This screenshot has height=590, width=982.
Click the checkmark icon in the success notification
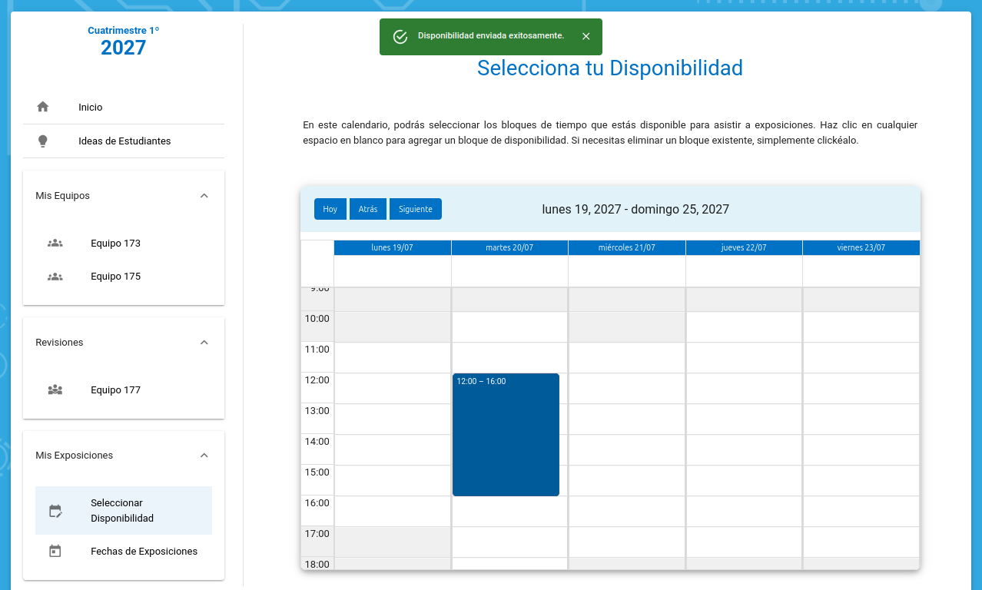pyautogui.click(x=400, y=37)
